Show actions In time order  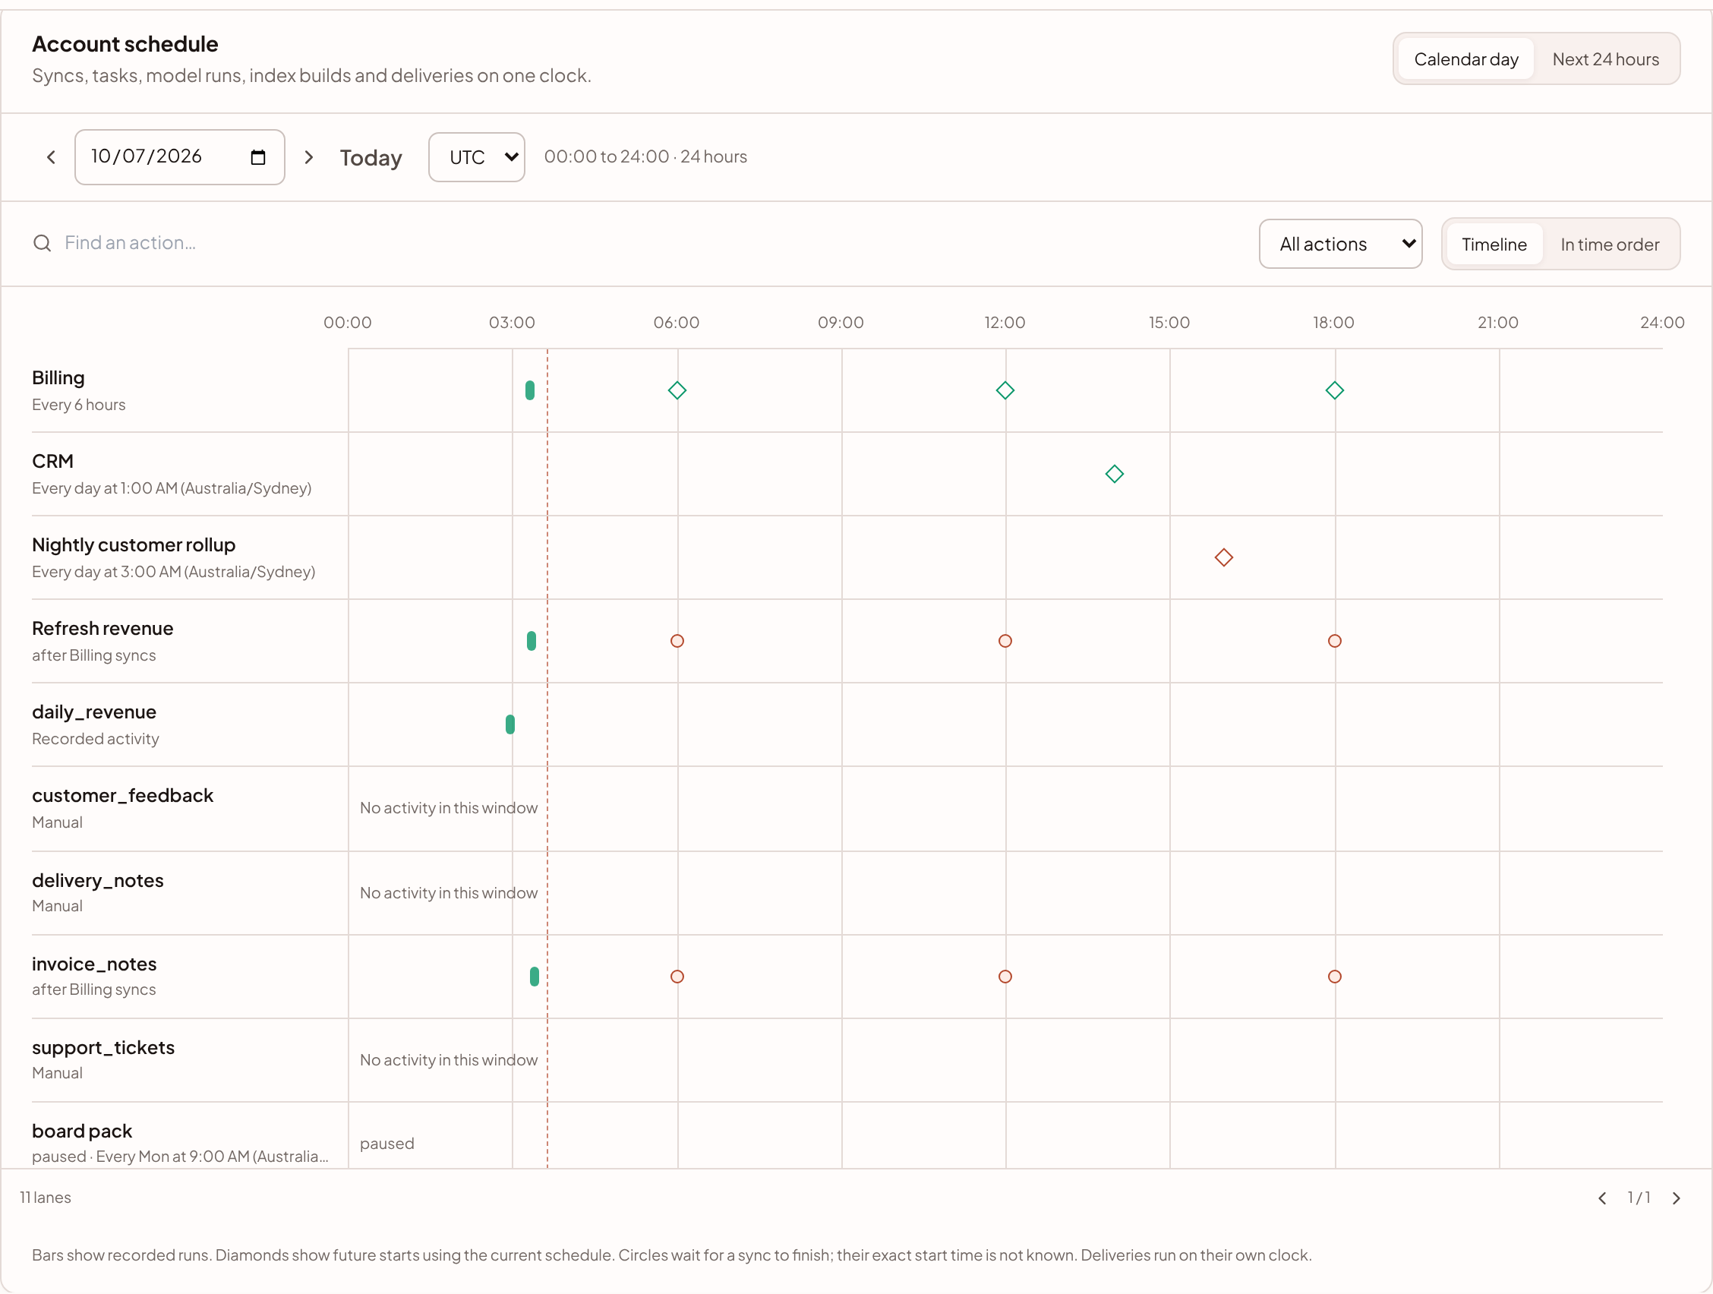[1609, 244]
